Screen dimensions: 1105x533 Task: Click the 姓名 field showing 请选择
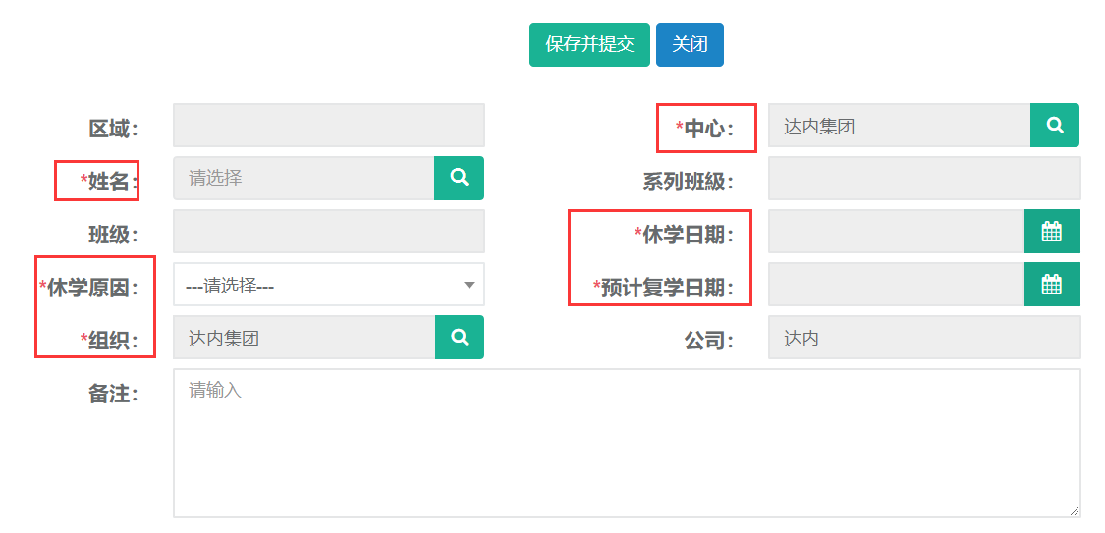[x=304, y=179]
